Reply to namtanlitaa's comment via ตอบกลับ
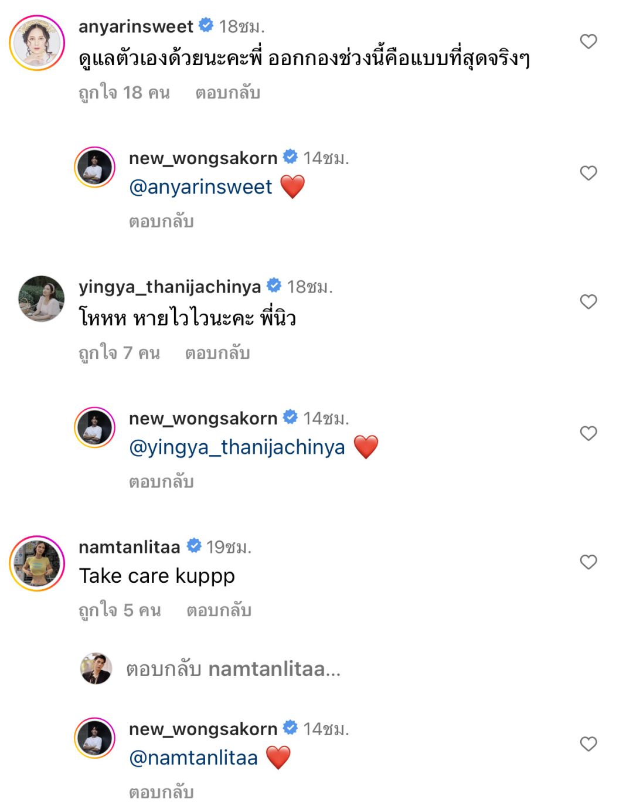Viewport: 633px width, 812px height. (x=219, y=610)
